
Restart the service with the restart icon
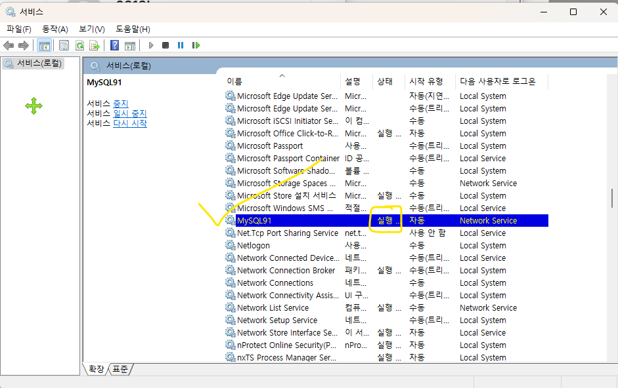point(196,46)
